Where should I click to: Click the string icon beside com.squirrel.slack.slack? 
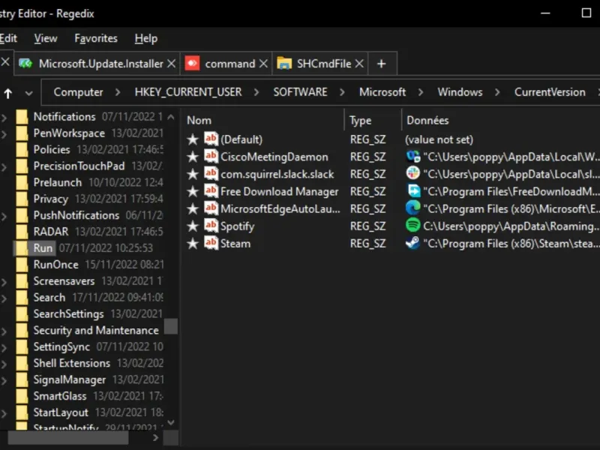(211, 173)
